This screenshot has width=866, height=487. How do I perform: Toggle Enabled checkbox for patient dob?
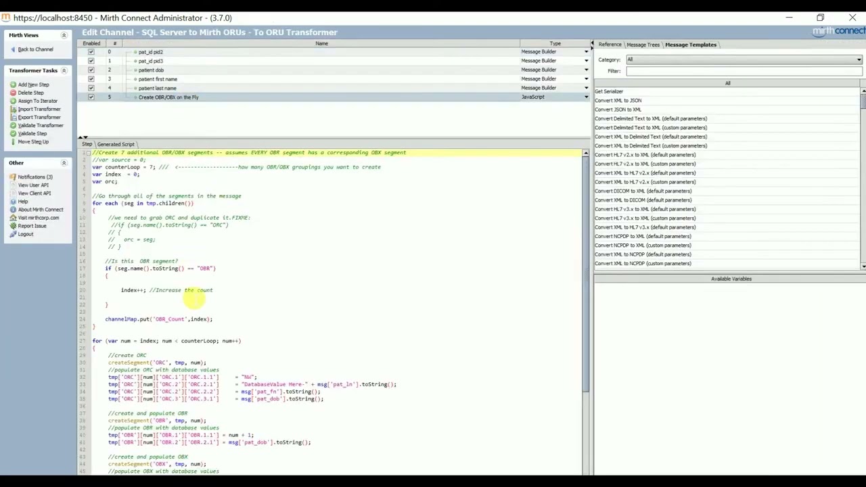coord(91,70)
